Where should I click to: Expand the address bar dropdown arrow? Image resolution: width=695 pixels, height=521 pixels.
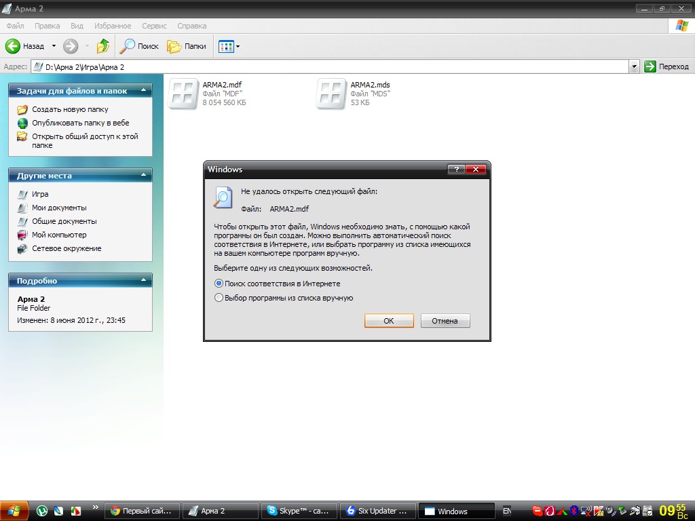pos(635,66)
